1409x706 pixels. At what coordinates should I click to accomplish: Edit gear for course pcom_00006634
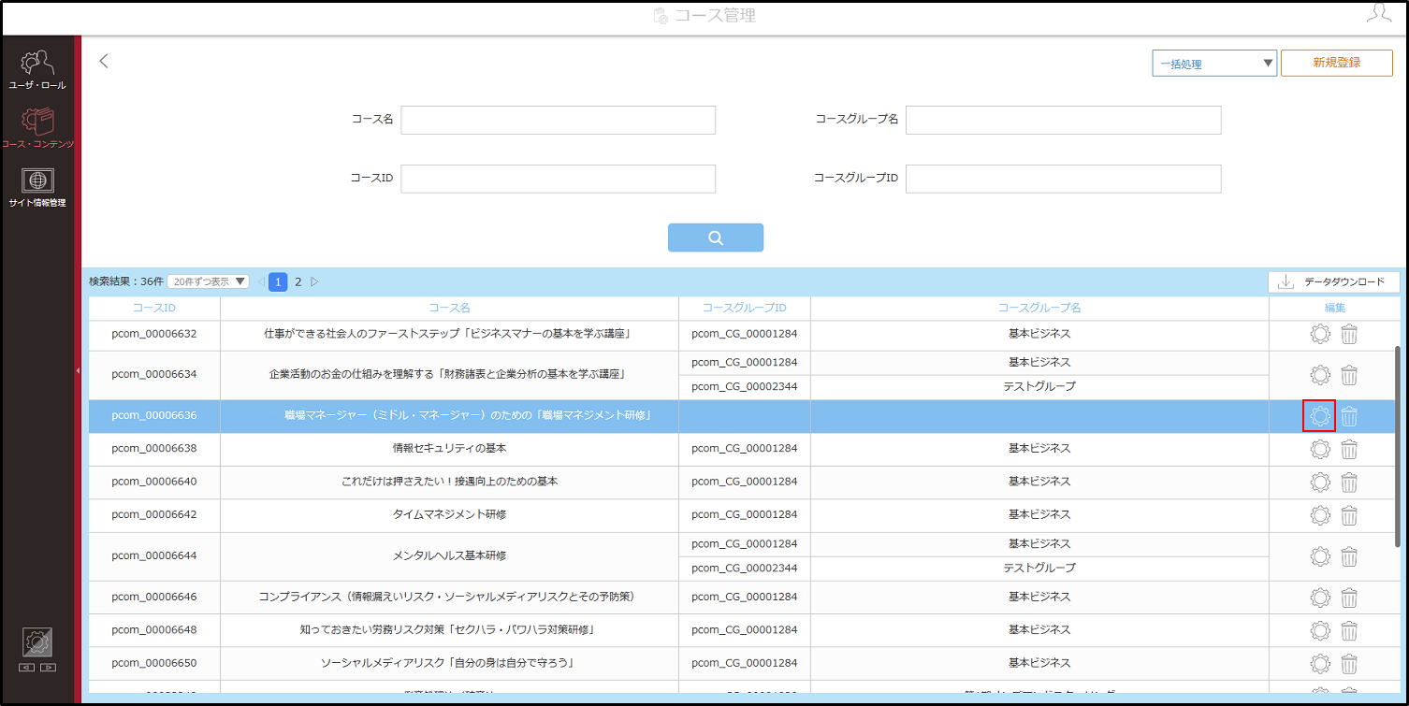click(1320, 375)
